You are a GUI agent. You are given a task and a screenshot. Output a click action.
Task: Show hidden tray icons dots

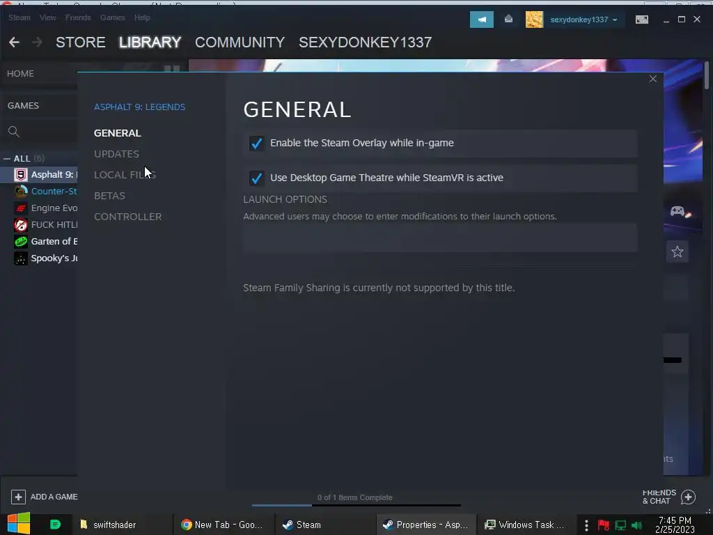[x=586, y=525]
